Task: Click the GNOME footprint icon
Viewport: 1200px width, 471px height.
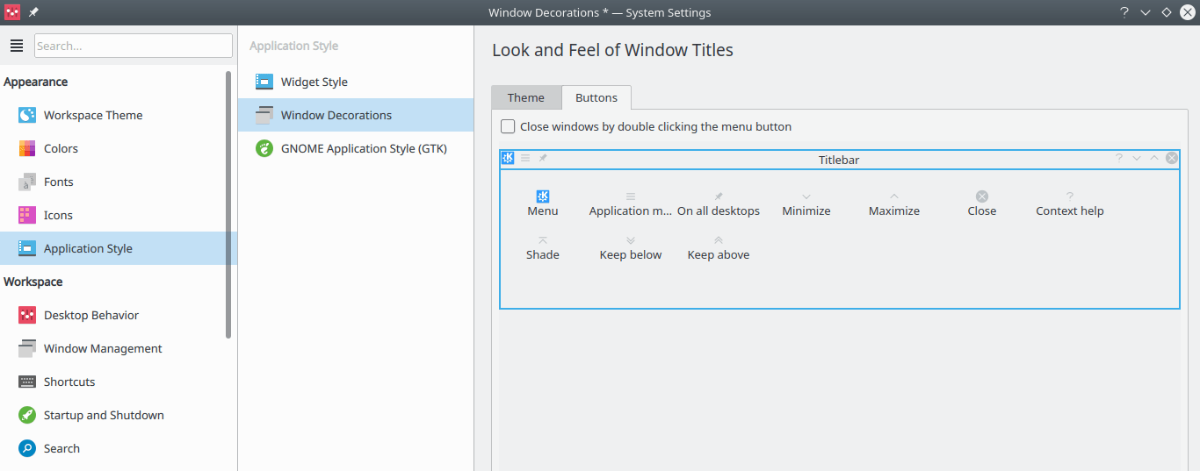Action: point(264,148)
